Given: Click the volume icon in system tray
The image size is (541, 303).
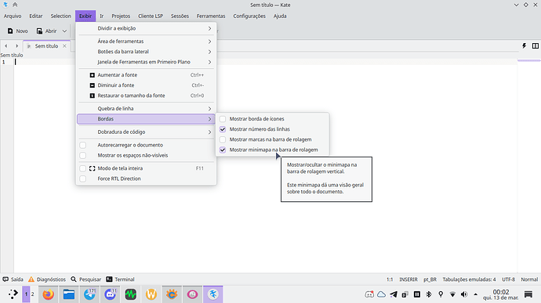Looking at the screenshot, I should [464, 294].
